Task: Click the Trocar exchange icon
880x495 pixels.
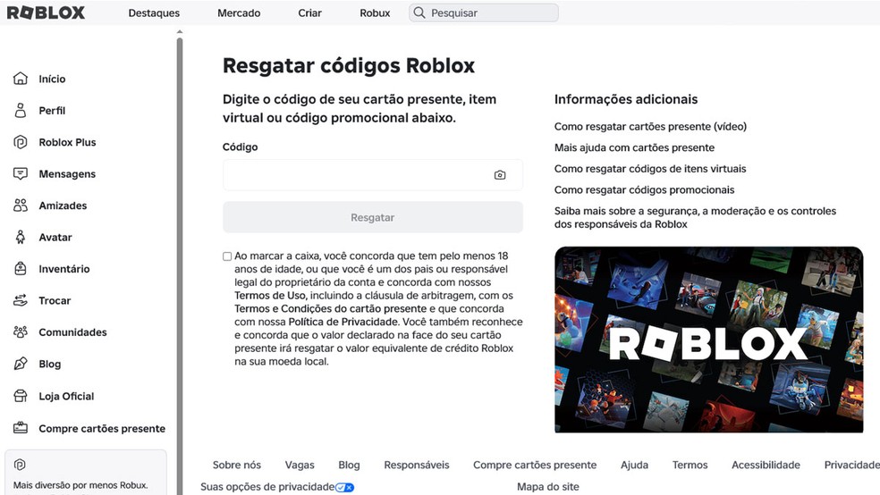Action: [21, 300]
